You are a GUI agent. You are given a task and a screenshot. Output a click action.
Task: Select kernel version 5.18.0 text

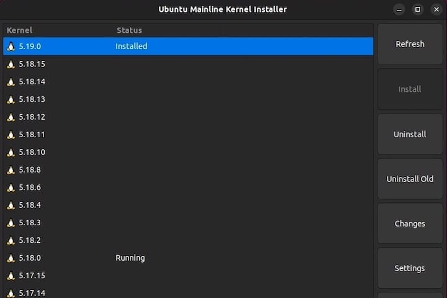(x=30, y=258)
